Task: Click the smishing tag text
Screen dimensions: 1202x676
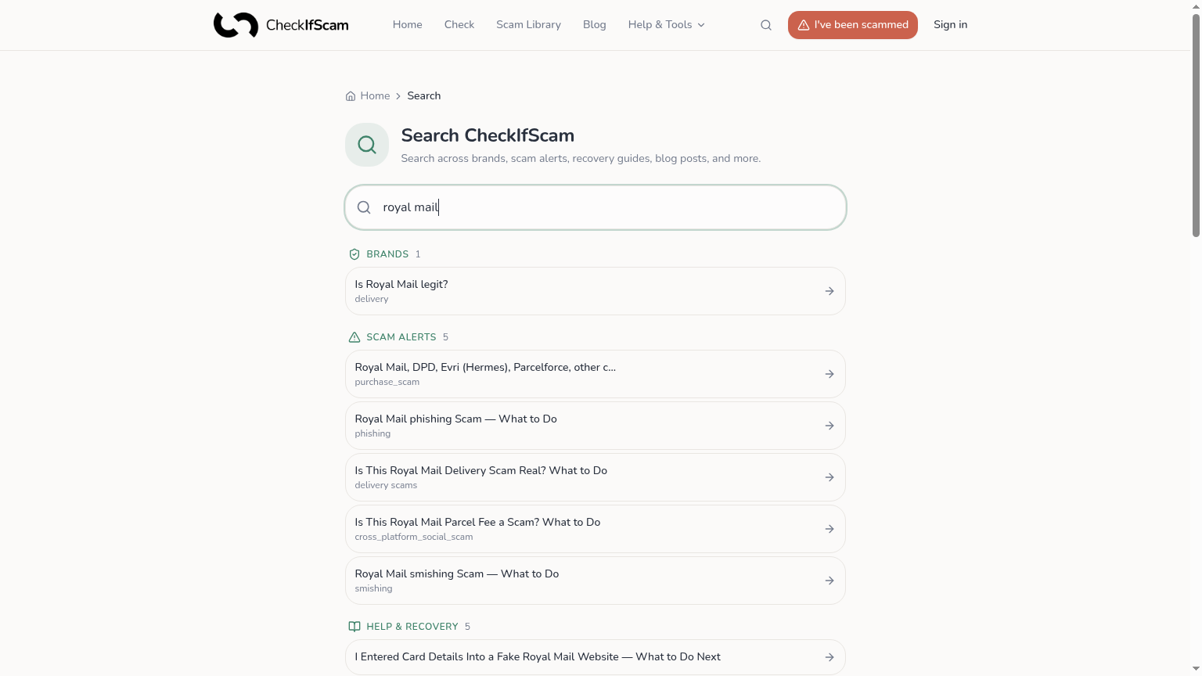Action: [373, 588]
